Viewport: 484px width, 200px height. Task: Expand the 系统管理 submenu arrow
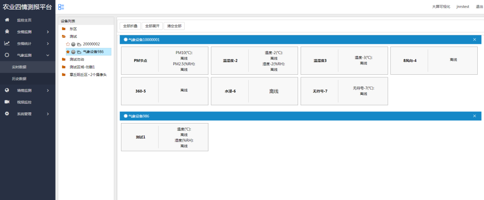click(x=48, y=114)
